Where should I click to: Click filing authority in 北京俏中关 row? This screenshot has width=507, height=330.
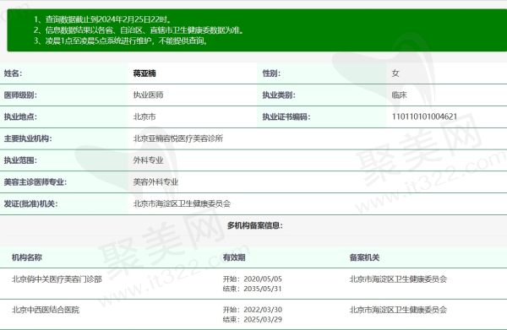(398, 279)
